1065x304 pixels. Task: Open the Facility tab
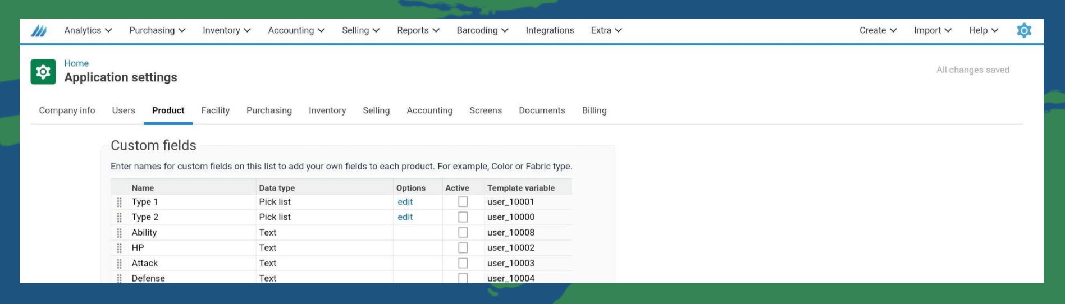point(215,110)
